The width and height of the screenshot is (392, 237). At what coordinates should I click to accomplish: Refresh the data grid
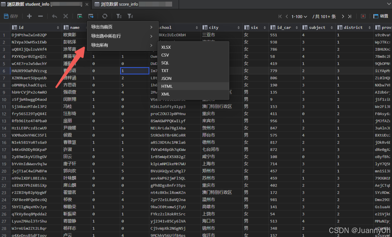[105, 16]
